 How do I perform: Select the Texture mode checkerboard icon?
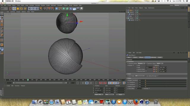tap(2, 21)
